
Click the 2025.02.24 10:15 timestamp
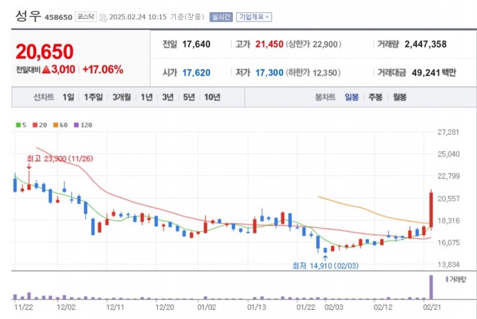(138, 17)
